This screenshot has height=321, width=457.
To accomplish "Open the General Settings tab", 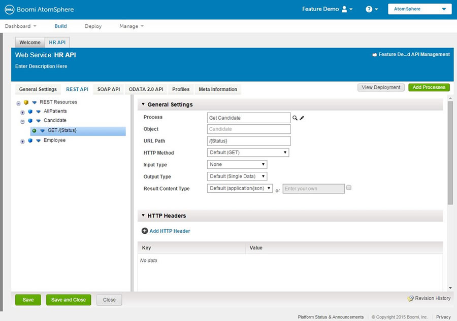I will 38,89.
